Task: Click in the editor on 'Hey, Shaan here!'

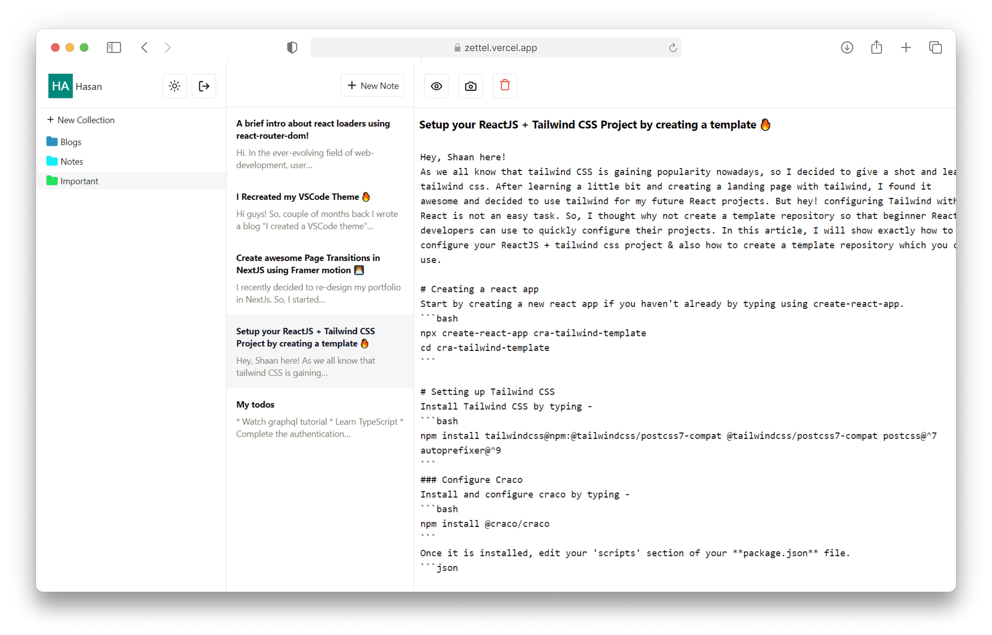Action: click(463, 157)
